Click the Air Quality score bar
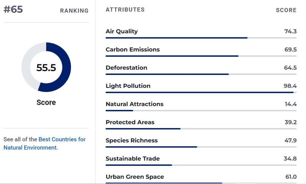 pos(201,38)
